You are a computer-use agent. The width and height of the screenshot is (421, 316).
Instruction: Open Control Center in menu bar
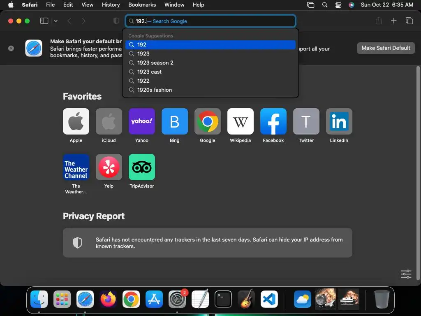338,5
